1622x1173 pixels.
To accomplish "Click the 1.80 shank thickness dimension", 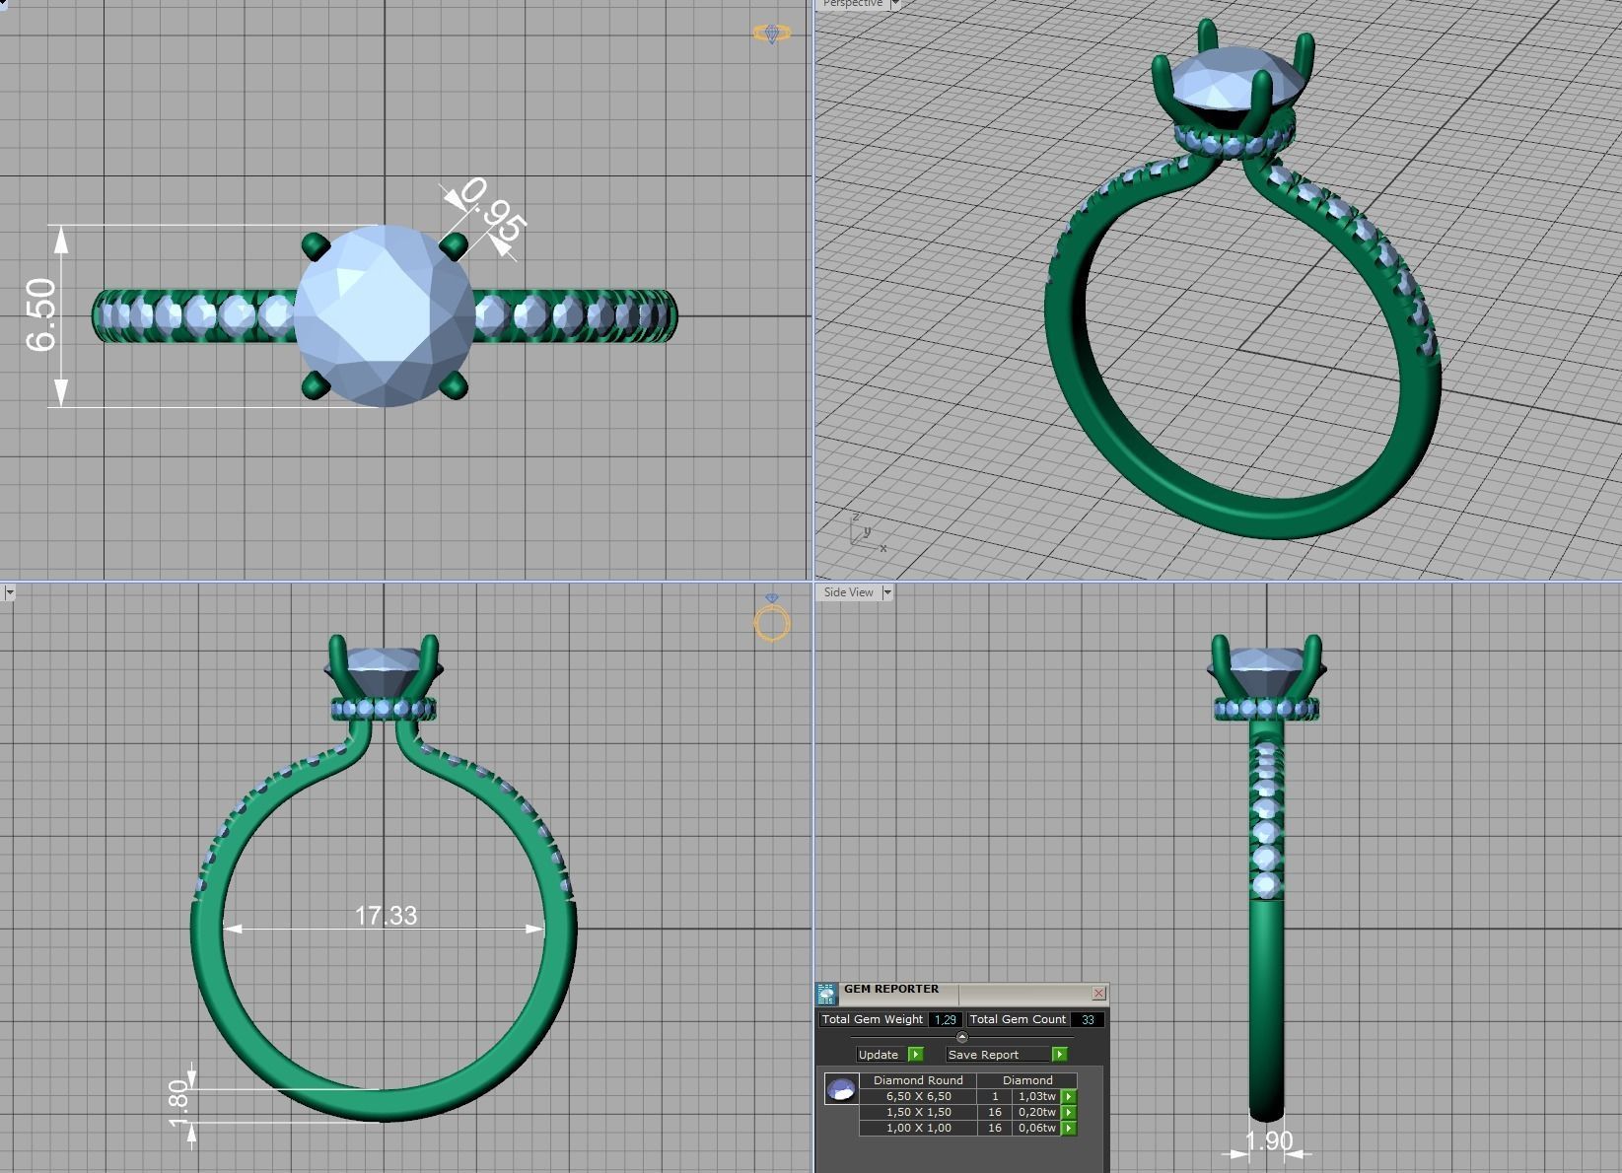I will click(x=178, y=1105).
